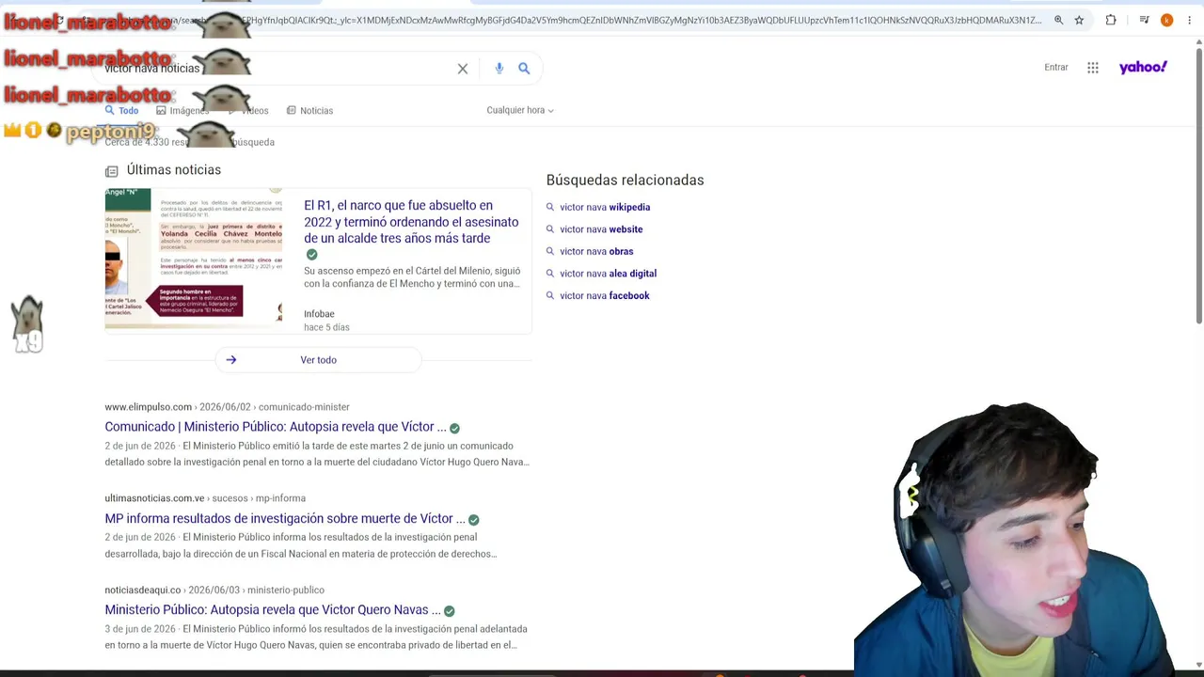Open Ministerio Público: Autopsia revela result
The width and height of the screenshot is (1204, 677).
[x=273, y=610]
